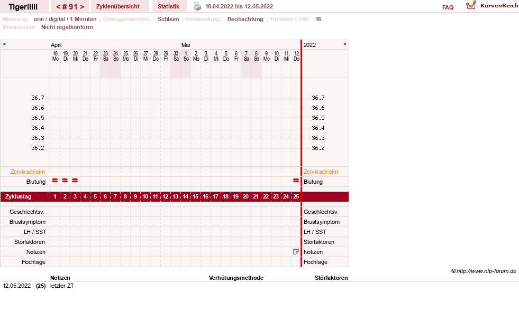Screen dimensions: 519x330
Task: Click the Mai month label
Action: pos(186,45)
